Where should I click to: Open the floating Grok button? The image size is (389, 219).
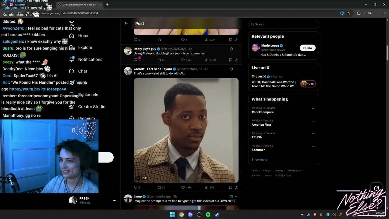(377, 188)
